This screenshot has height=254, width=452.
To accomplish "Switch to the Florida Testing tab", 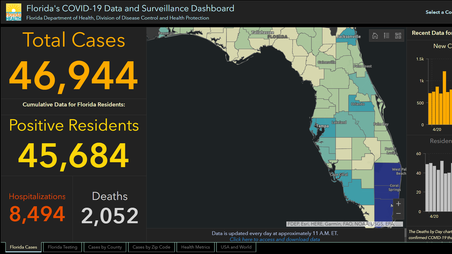I will 62,247.
